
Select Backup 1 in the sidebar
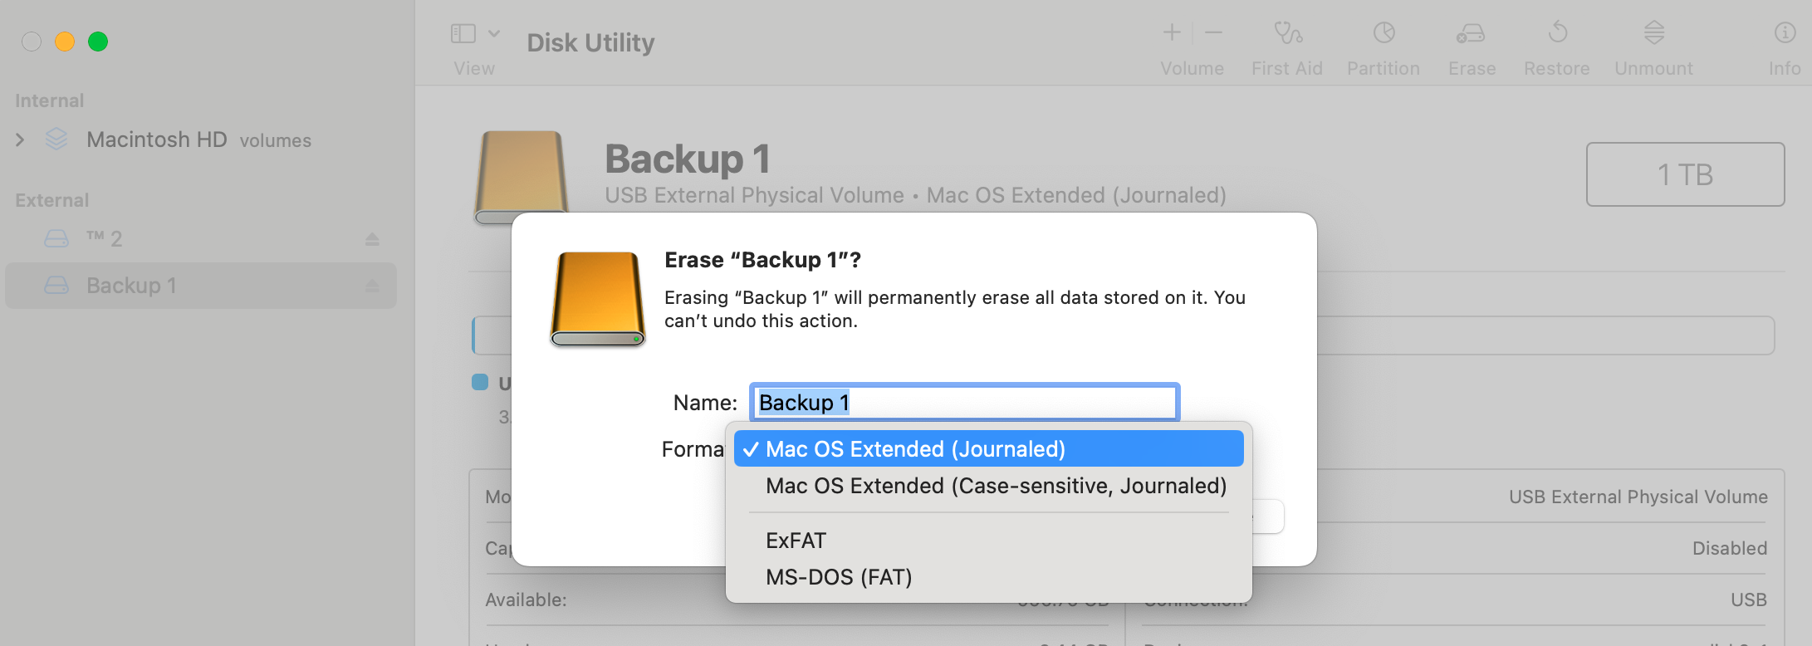click(131, 286)
